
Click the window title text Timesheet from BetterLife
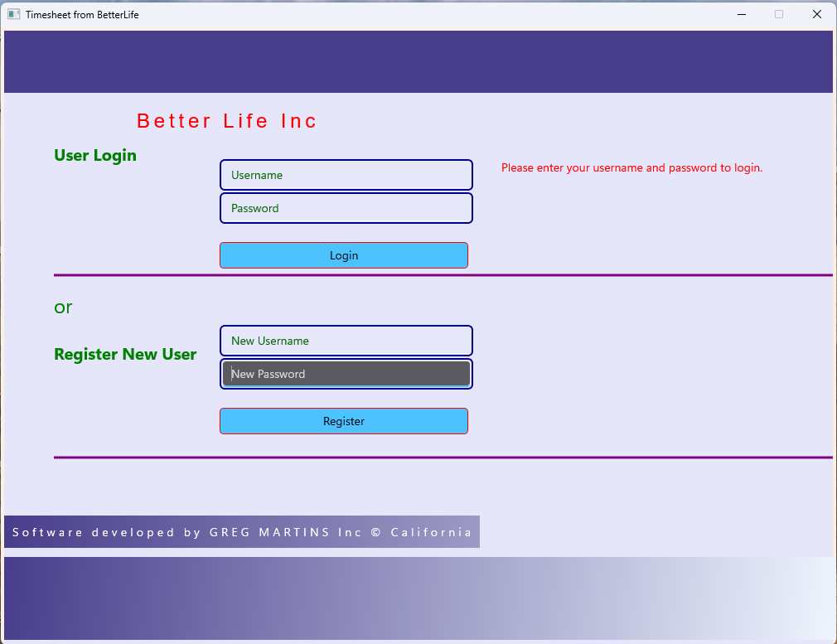(82, 14)
